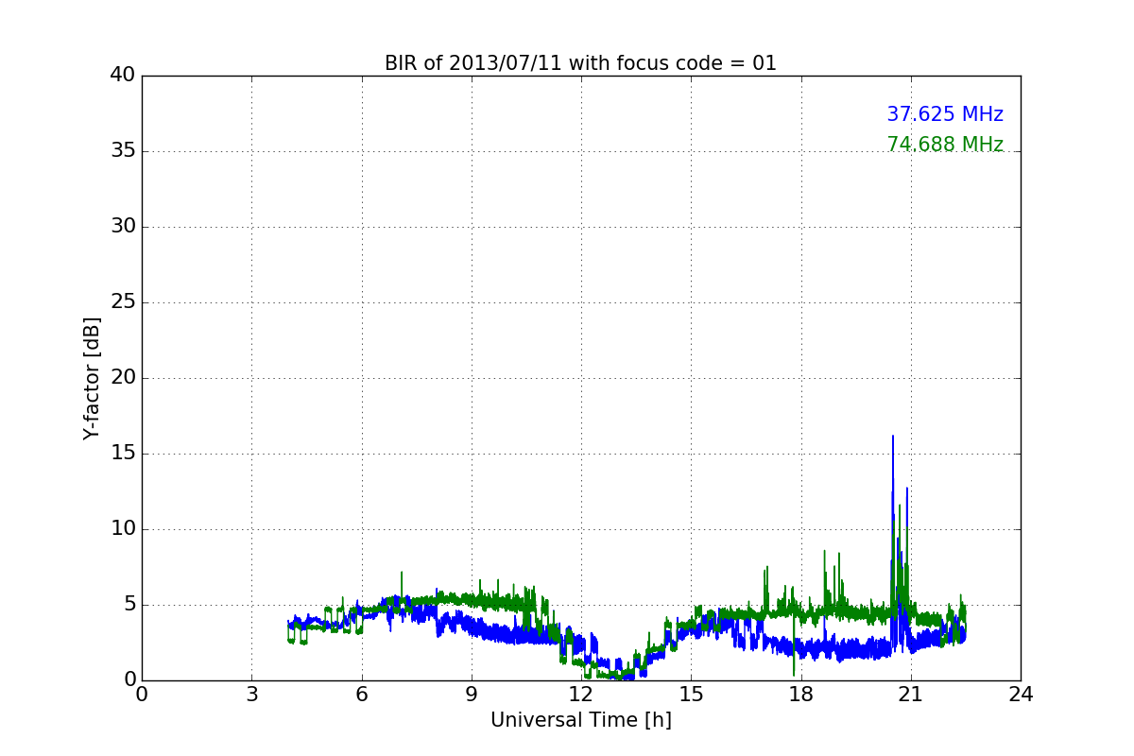Click the y-axis tick label '35'
Screen dimensions: 1134x756
pos(122,151)
